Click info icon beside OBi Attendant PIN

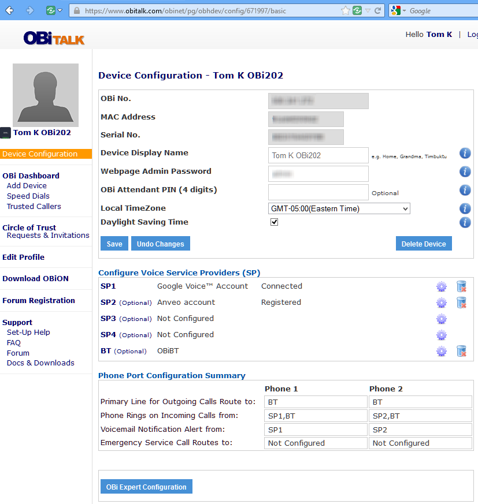(465, 190)
